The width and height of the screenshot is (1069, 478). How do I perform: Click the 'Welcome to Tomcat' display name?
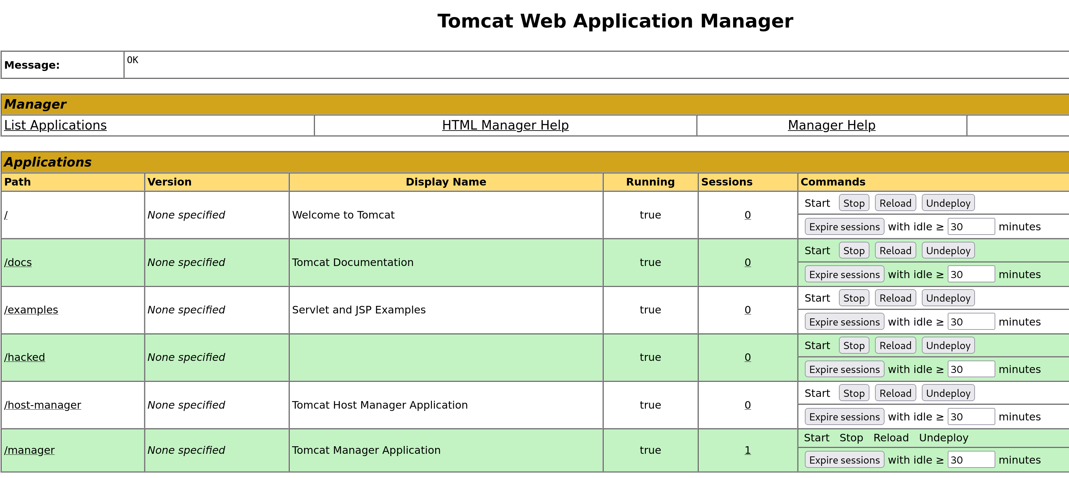click(x=343, y=215)
